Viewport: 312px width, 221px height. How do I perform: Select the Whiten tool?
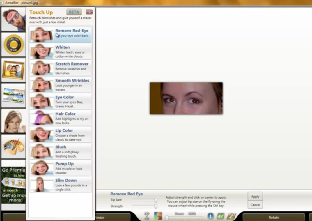click(61, 51)
